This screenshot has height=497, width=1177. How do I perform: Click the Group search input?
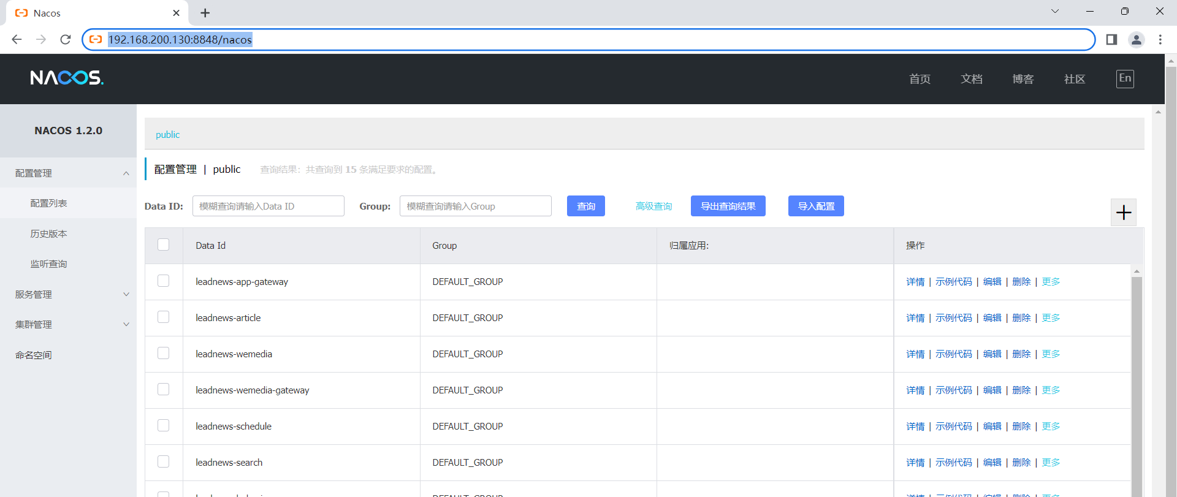point(476,206)
